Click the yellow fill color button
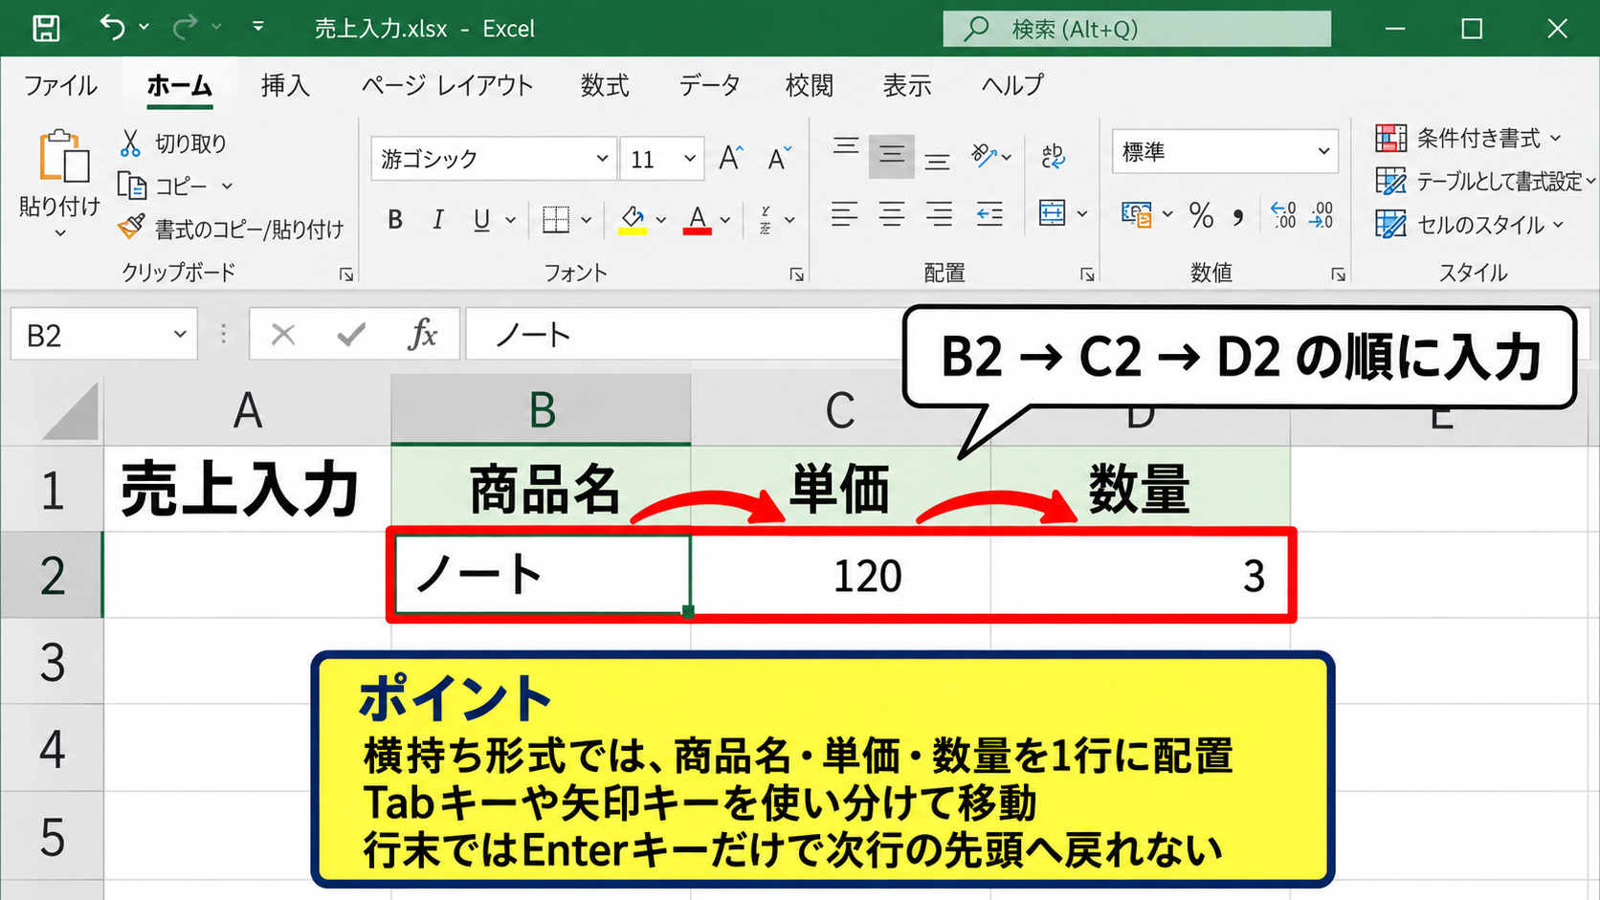1600x900 pixels. click(633, 220)
